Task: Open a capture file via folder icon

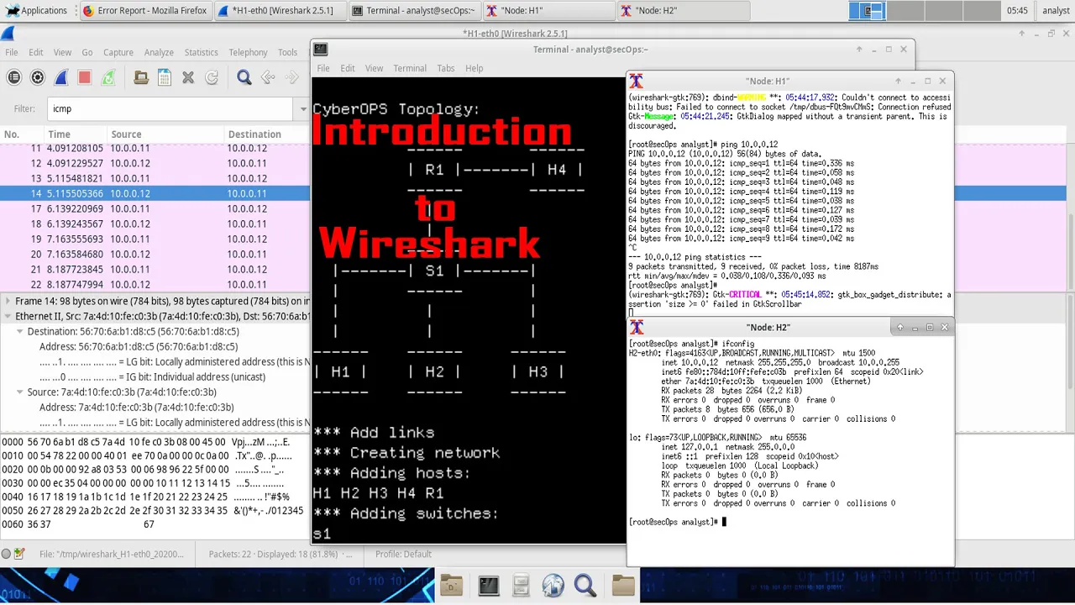Action: (x=141, y=77)
